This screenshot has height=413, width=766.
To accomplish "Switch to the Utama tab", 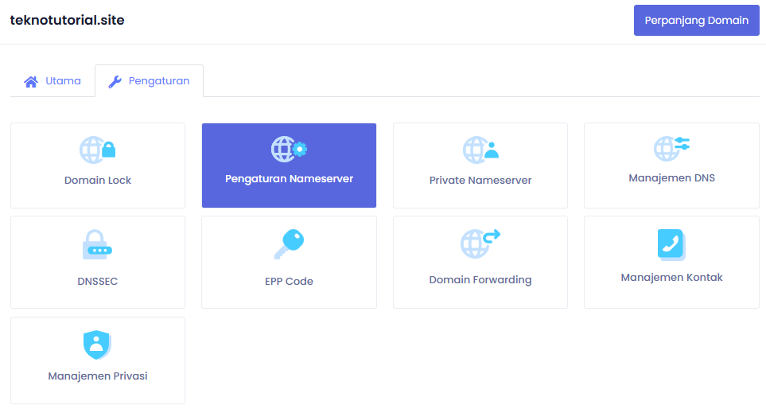I will [52, 81].
